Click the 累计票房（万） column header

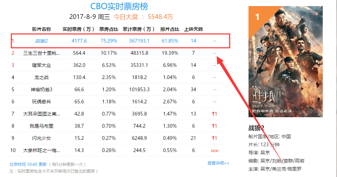139,29
